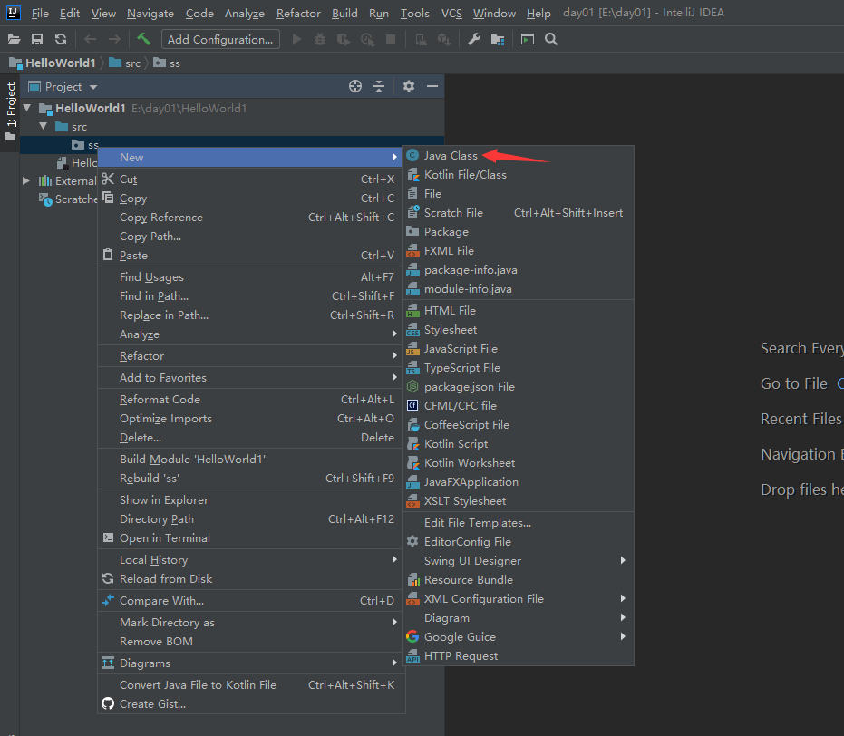Expand the Local History submenu
Image resolution: width=844 pixels, height=736 pixels.
pos(250,560)
